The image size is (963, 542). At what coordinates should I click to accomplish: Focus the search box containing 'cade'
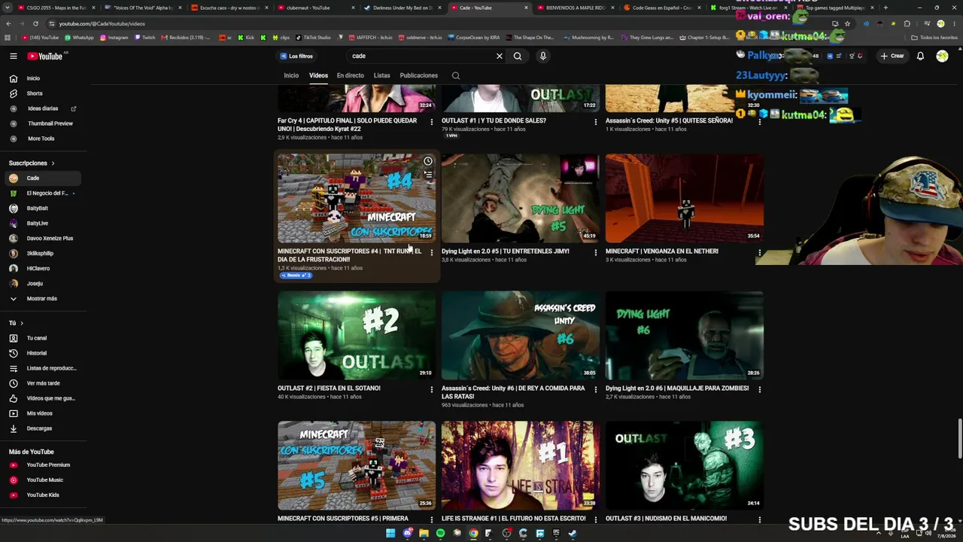pos(420,56)
